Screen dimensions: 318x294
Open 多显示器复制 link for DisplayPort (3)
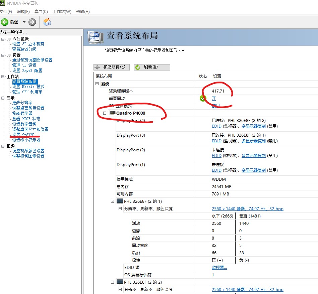[254, 141]
